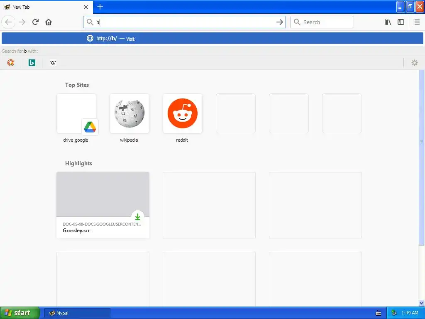Click in the address bar field
Viewport: 425px width, 319px height.
click(184, 22)
